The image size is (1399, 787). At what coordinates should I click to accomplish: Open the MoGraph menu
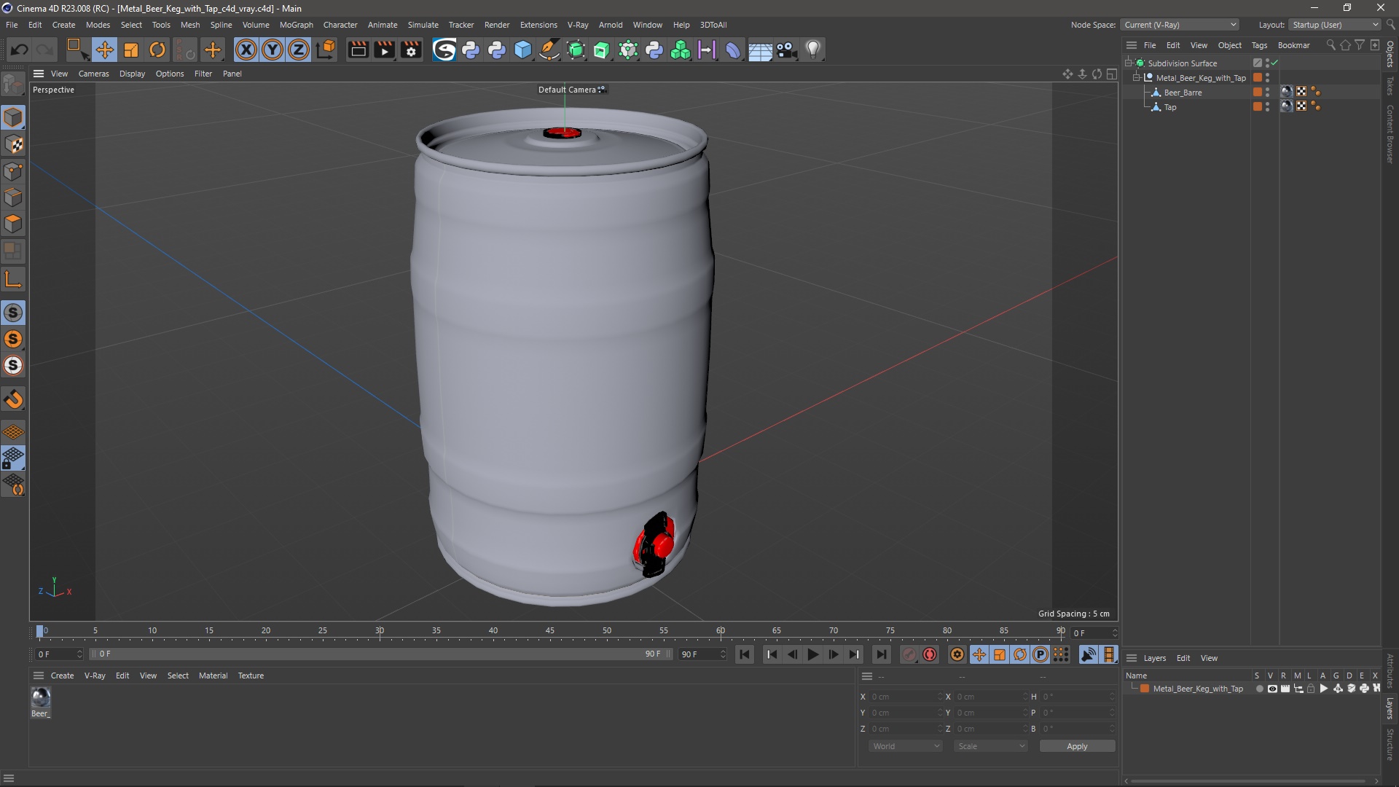pos(296,25)
